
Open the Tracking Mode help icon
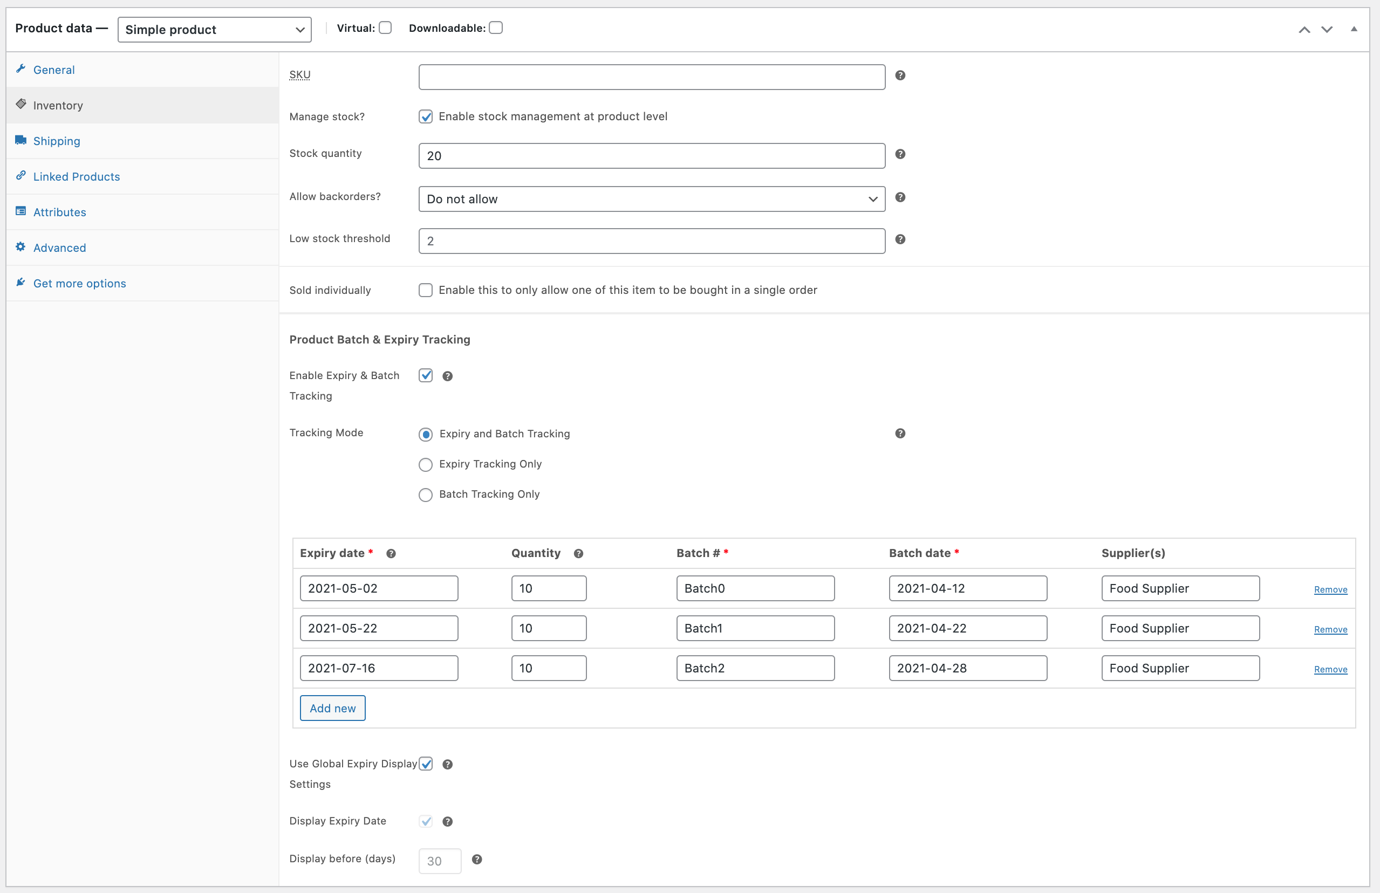900,433
